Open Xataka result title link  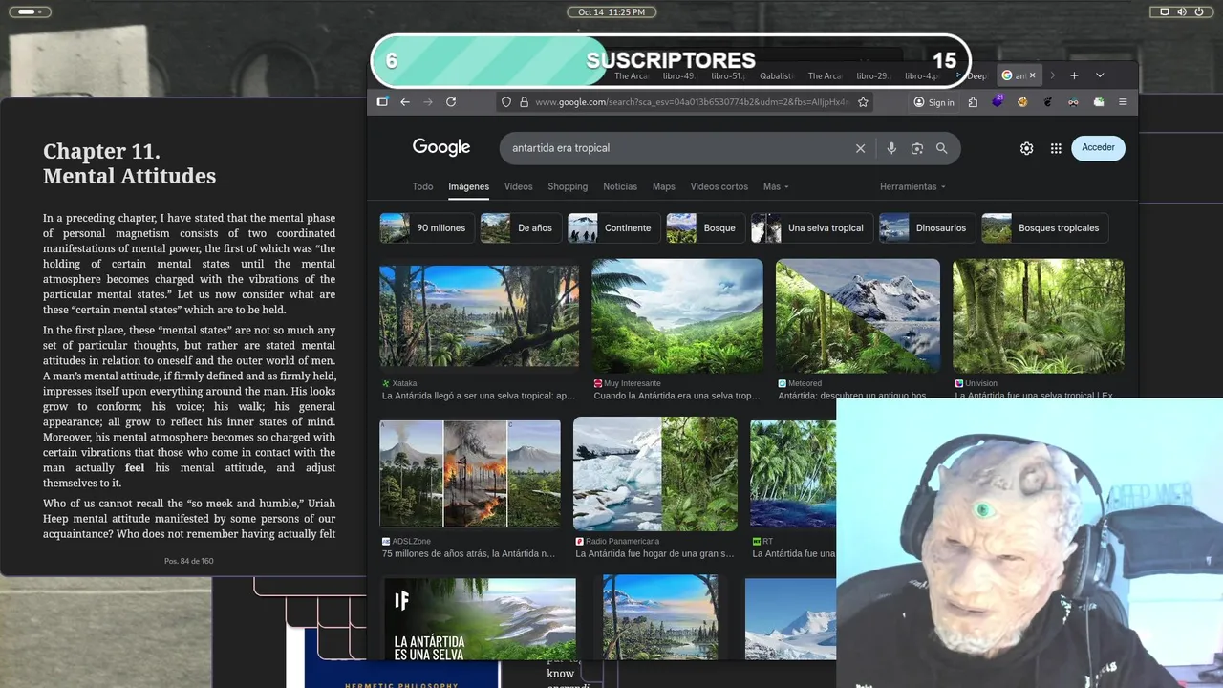[479, 396]
